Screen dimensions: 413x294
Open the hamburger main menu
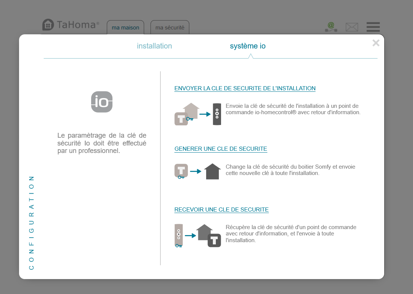pos(373,27)
